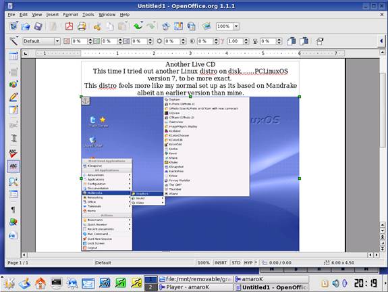Click the volume speaker tray icon
Image resolution: width=388 pixels, height=292 pixels.
[x=336, y=283]
